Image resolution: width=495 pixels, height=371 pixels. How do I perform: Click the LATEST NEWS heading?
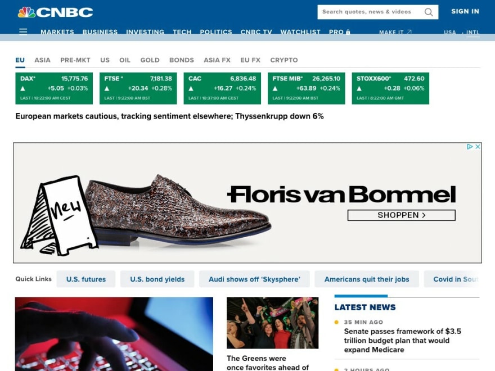[365, 307]
